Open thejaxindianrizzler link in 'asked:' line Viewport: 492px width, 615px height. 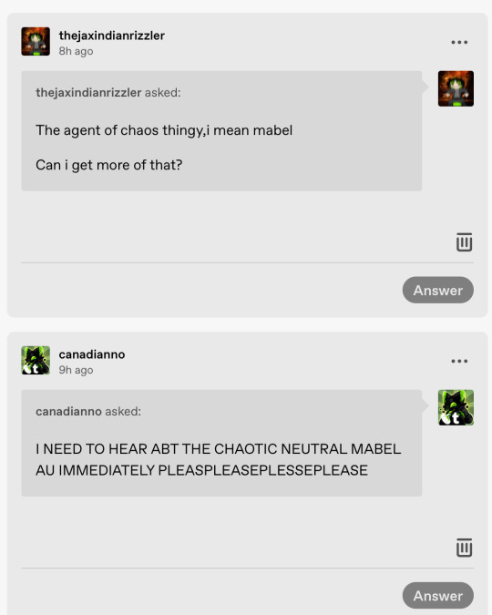point(88,93)
